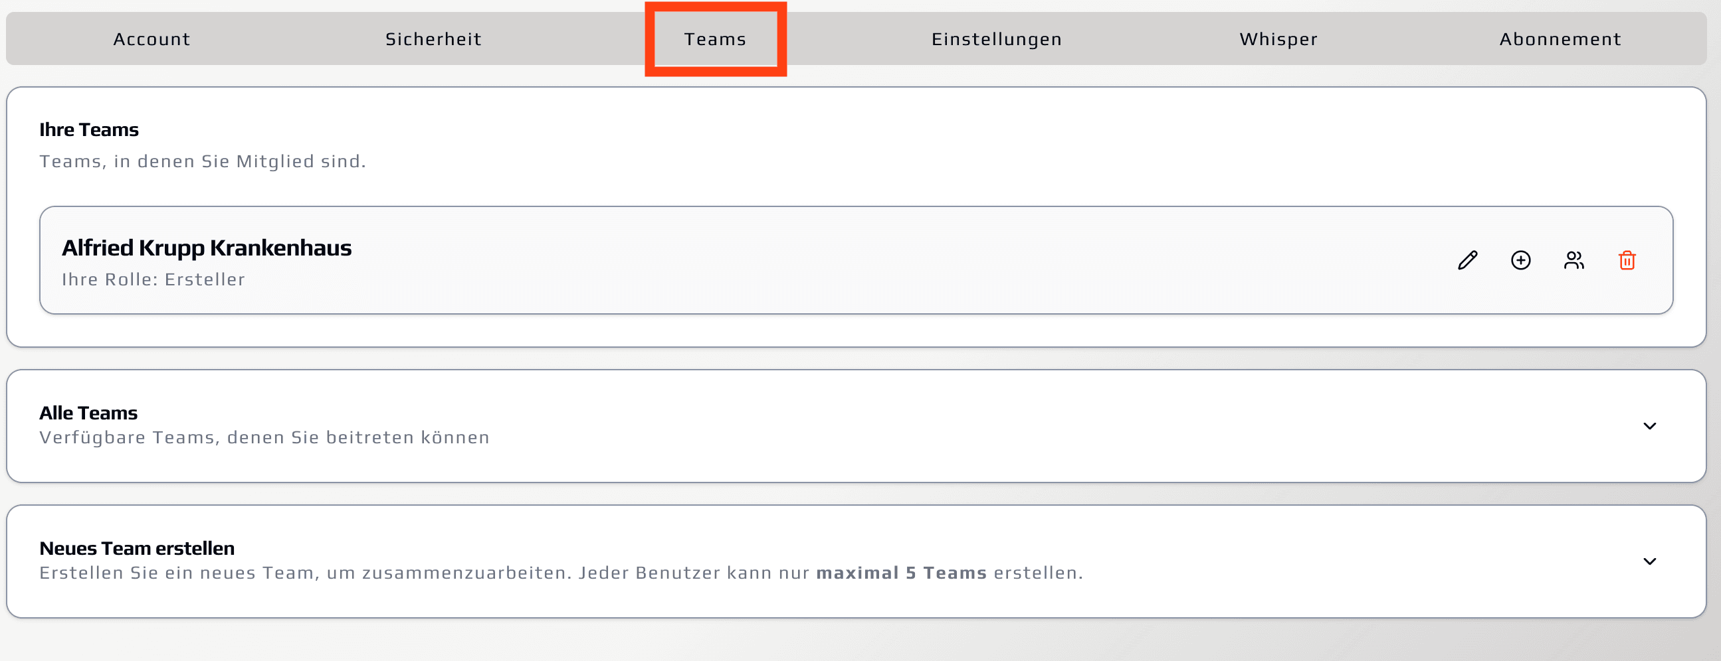
Task: Click the Alle Teams heading
Action: click(x=88, y=413)
